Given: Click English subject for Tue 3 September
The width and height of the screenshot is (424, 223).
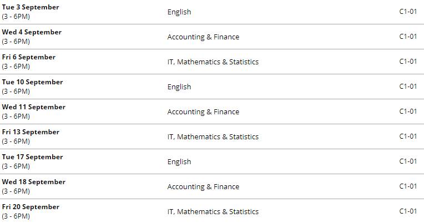Looking at the screenshot, I should coord(179,12).
